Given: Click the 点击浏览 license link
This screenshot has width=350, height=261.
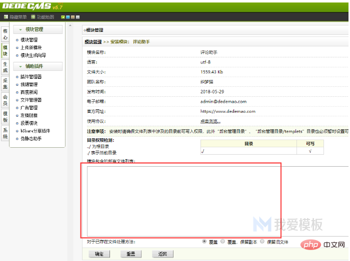Looking at the screenshot, I should [x=210, y=121].
